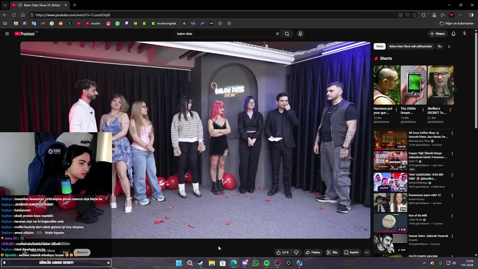The height and width of the screenshot is (269, 478).
Task: Open 'RAP CAMİASINA TERS BİR İSİM' video thumbnail
Action: pos(391,182)
